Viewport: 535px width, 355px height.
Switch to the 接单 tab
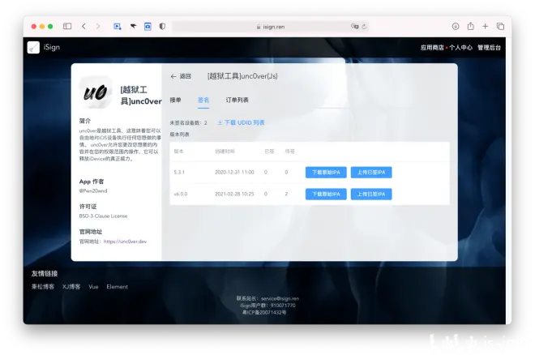click(175, 100)
